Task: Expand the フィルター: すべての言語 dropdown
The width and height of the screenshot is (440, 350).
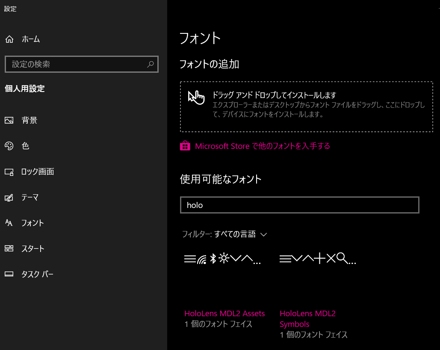Action: (224, 234)
